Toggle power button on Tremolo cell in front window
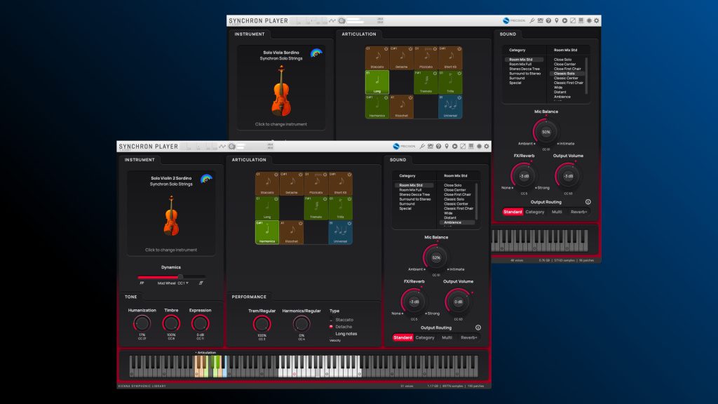Screen dimensions: 718x404 [325, 198]
